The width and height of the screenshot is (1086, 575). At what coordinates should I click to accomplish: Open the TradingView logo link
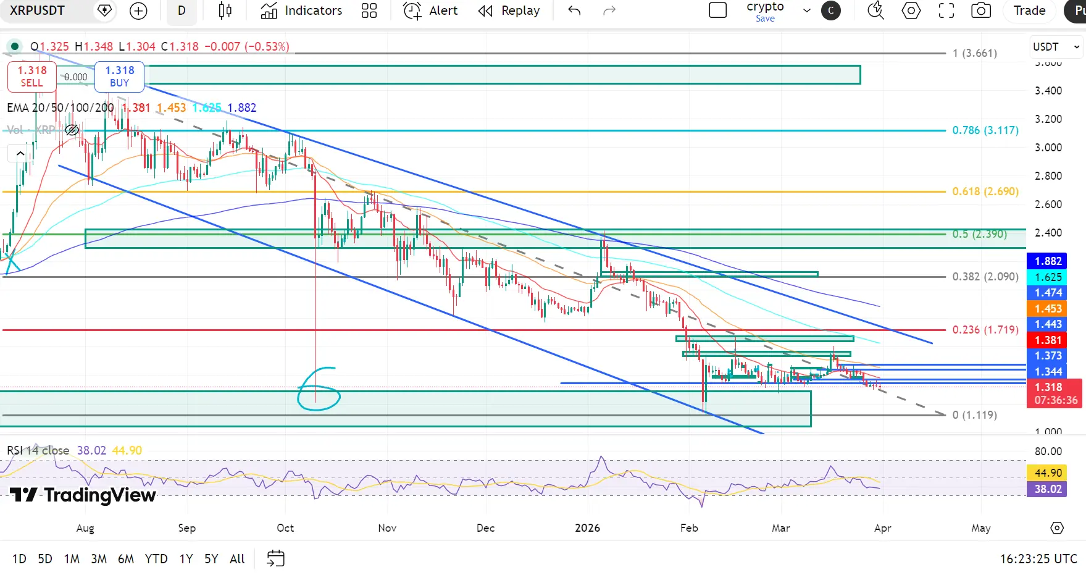coord(83,495)
